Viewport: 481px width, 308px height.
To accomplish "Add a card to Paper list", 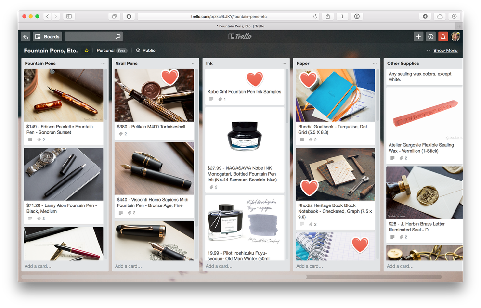I will (x=309, y=266).
